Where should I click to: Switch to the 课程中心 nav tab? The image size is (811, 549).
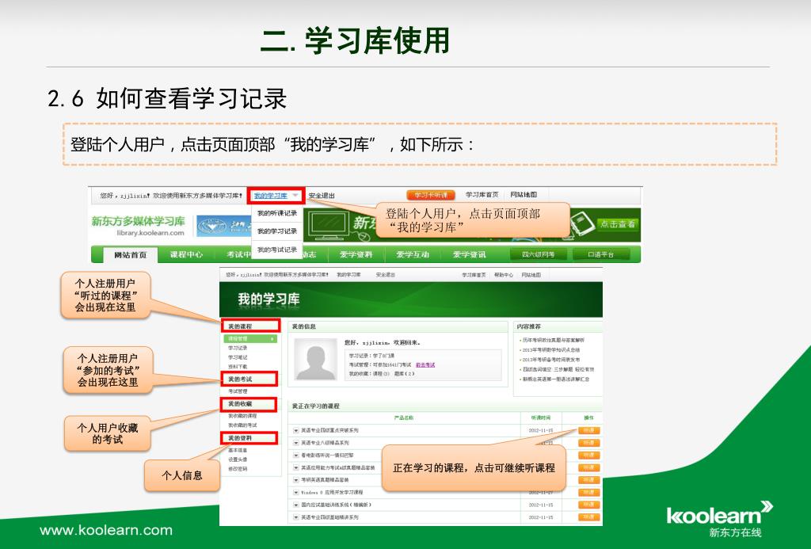point(186,254)
